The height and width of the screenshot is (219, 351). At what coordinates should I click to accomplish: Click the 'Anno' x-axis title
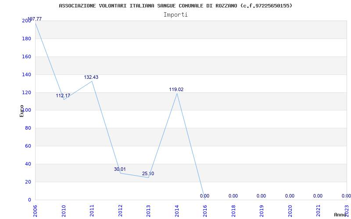pos(340,215)
